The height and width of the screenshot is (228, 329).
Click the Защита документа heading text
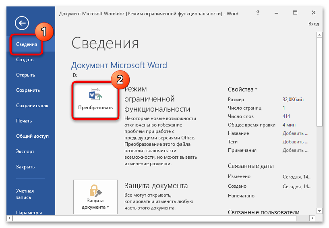[x=156, y=186]
